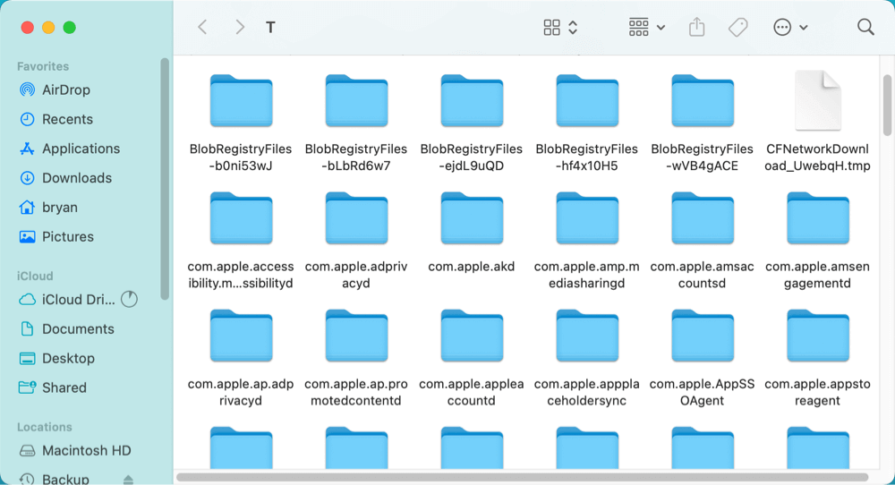Click the window title T
The width and height of the screenshot is (895, 485).
[x=270, y=28]
